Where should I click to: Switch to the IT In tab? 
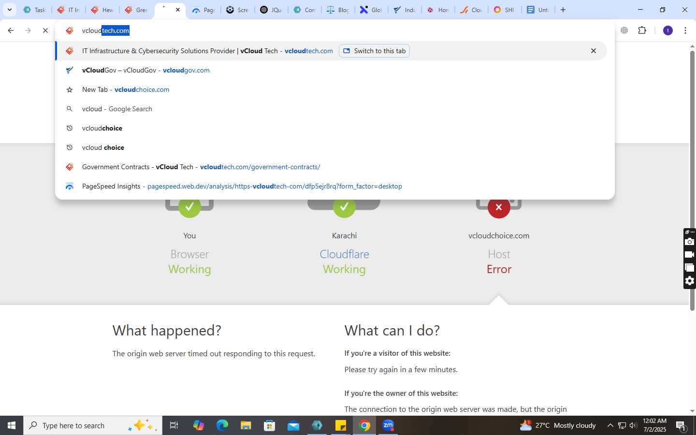pos(68,10)
